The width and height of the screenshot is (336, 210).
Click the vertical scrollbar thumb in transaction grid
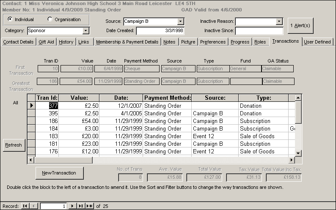pos(298,112)
